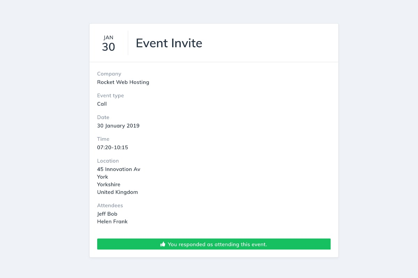Image resolution: width=418 pixels, height=278 pixels.
Task: Select the 45 Innovation Av address line
Action: click(x=119, y=169)
